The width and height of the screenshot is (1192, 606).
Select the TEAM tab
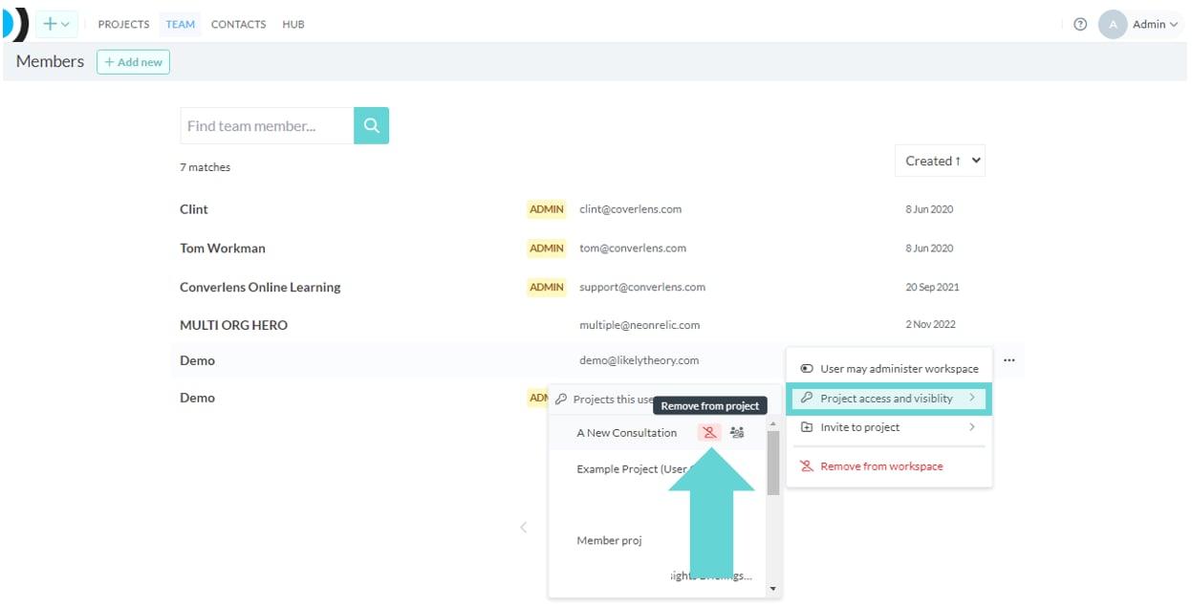180,24
